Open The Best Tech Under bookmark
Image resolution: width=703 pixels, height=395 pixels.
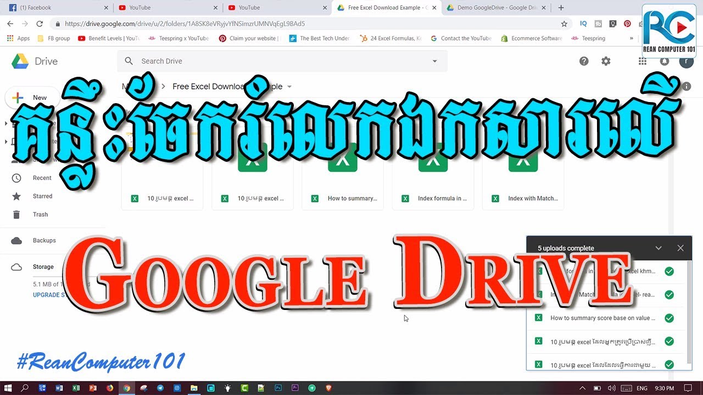point(320,38)
